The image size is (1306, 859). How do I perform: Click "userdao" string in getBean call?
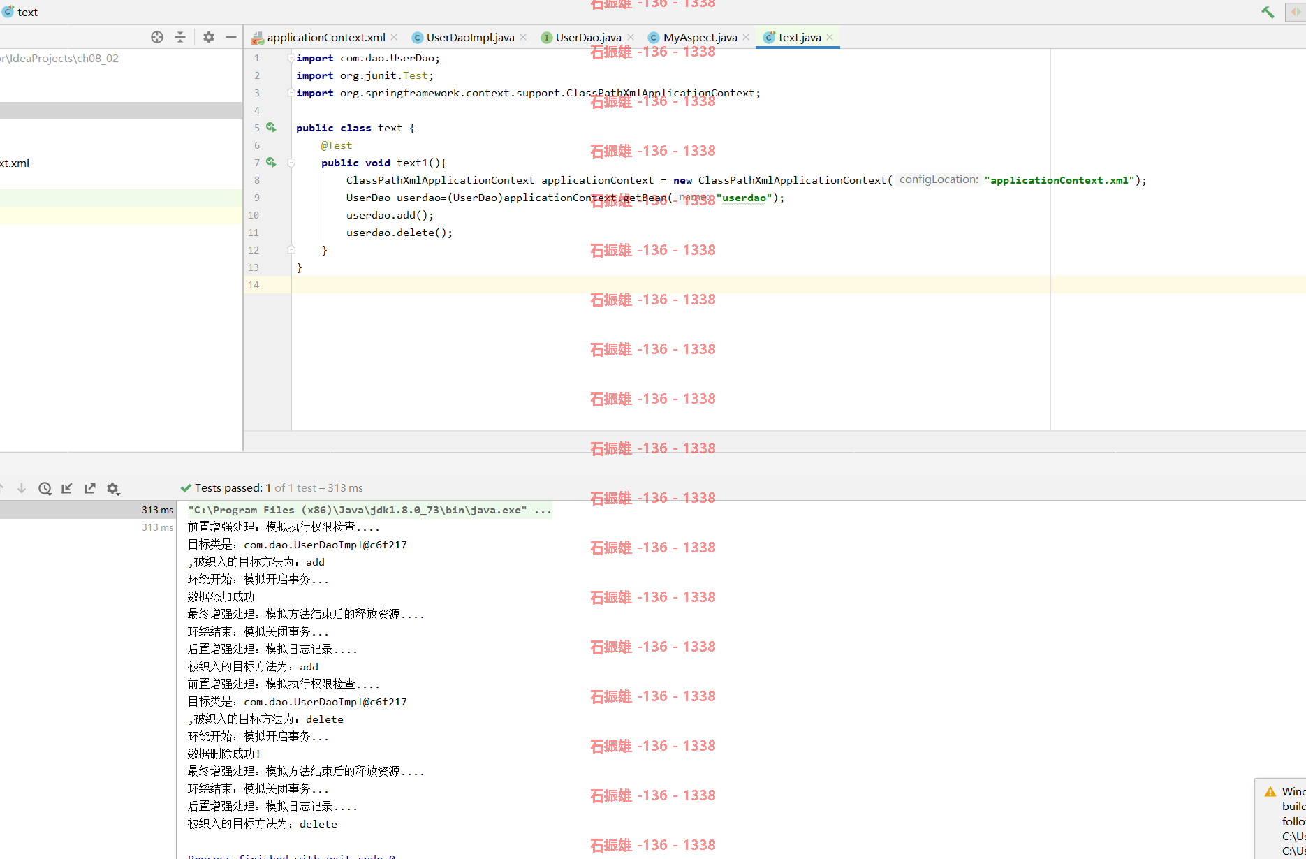[x=744, y=198]
